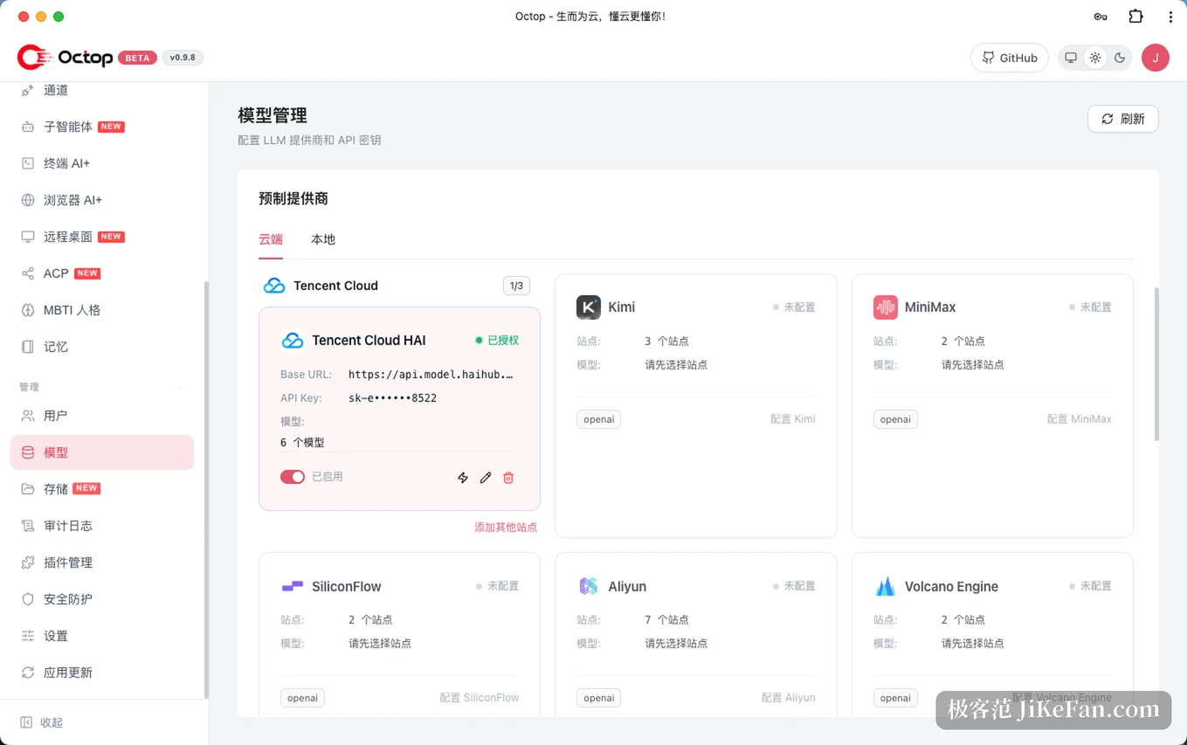This screenshot has height=745, width=1187.
Task: Click the Octop logo
Action: pyautogui.click(x=66, y=58)
